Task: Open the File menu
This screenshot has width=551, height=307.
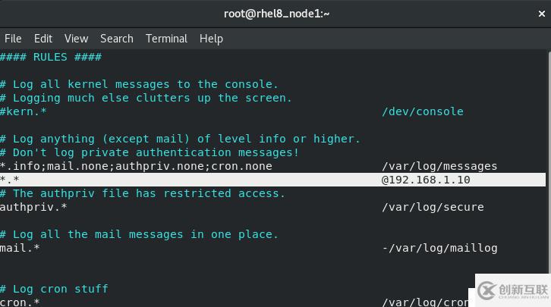Action: (13, 39)
